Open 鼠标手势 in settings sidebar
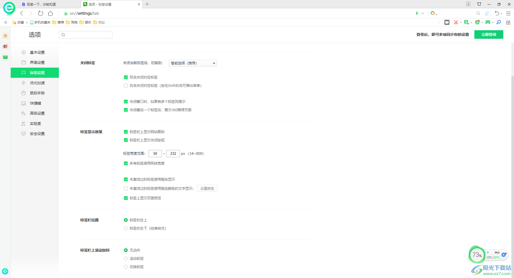The image size is (514, 278). pos(35,93)
